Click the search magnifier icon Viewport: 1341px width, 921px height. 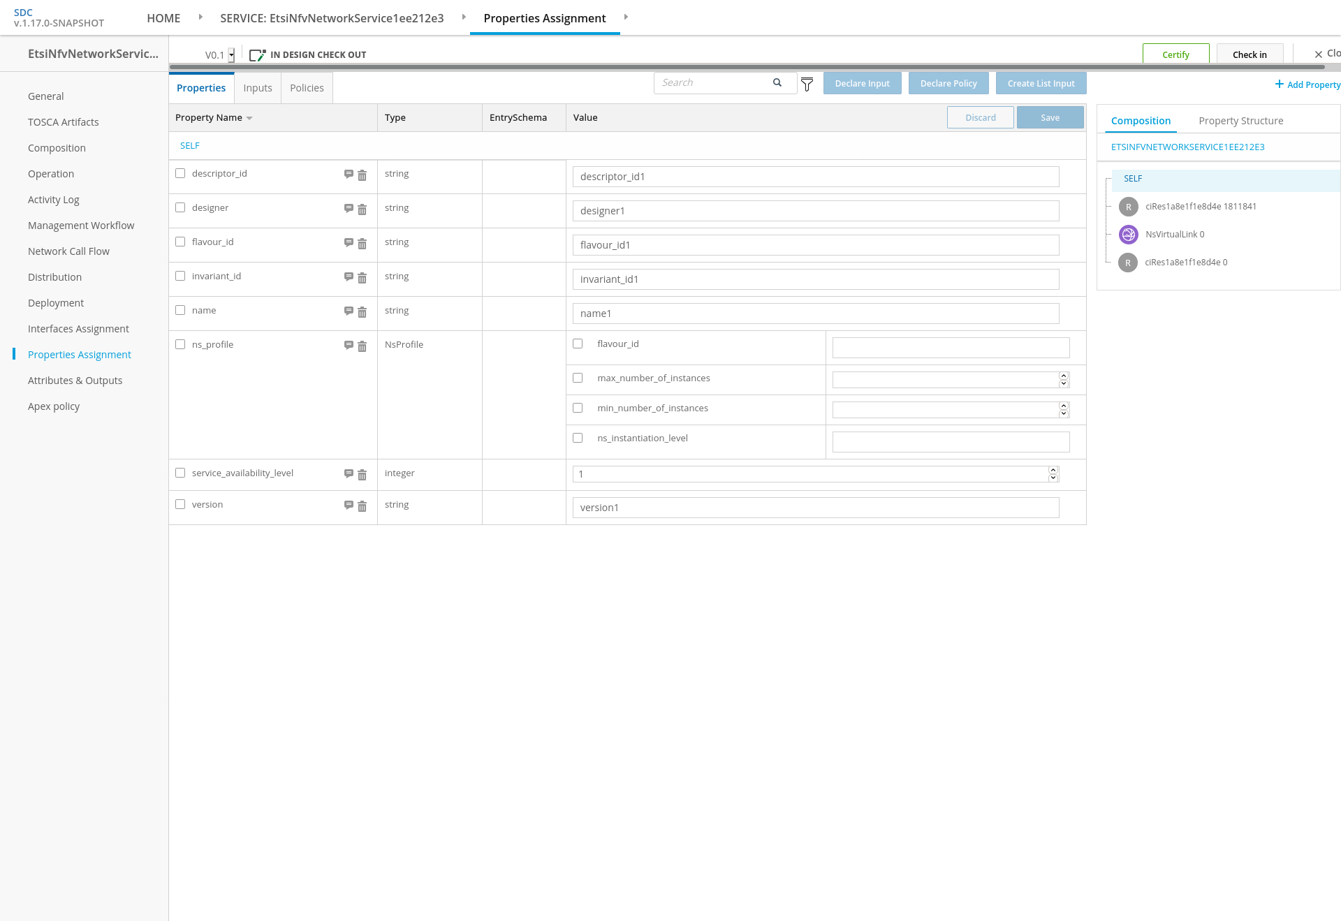(x=777, y=82)
